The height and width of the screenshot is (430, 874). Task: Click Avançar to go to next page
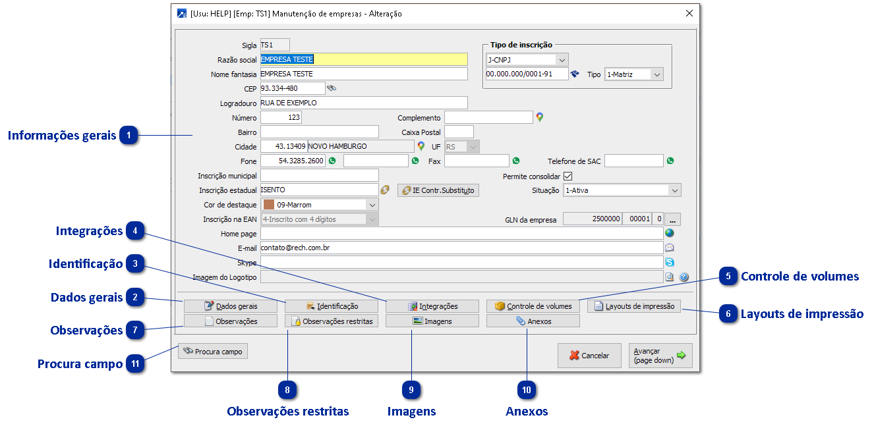[x=660, y=356]
